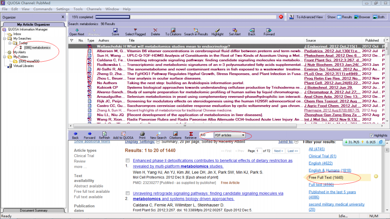390x219 pixels.
Task: Open J Endocrinol. 2012 Oct source link
Action: coord(332,46)
